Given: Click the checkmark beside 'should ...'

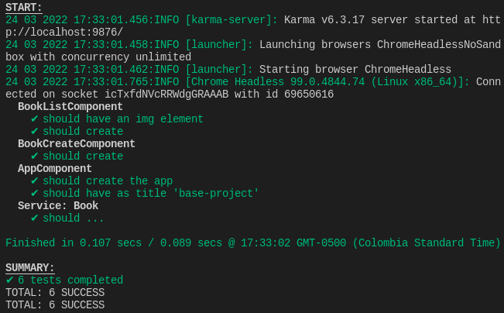Looking at the screenshot, I should tap(34, 218).
